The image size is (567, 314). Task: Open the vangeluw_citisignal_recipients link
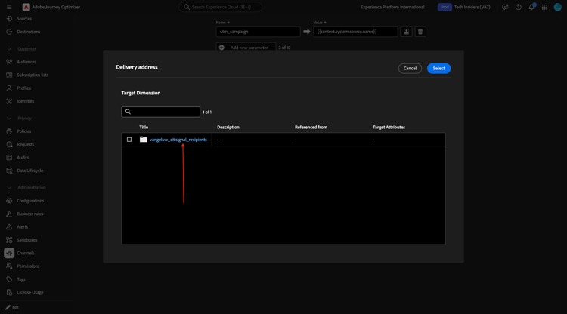point(178,140)
